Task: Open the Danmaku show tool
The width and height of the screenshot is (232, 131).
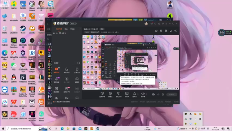Action: 77,80
